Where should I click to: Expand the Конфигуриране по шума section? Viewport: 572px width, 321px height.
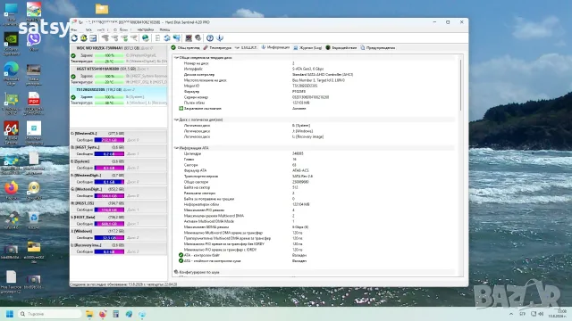[176, 272]
